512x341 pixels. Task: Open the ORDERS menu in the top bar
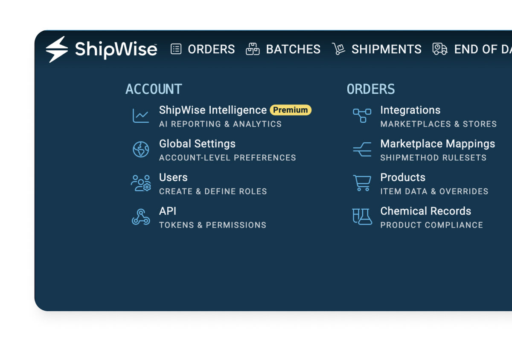211,49
